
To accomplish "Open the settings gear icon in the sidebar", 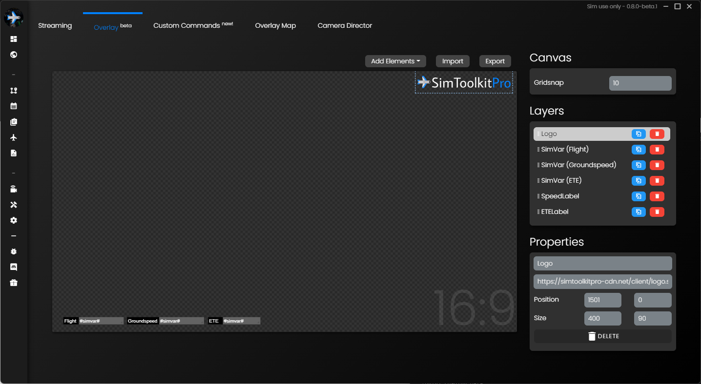I will 14,220.
